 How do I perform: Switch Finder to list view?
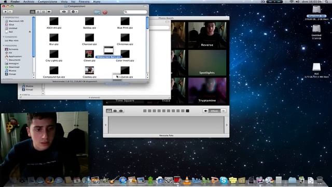pos(38,12)
